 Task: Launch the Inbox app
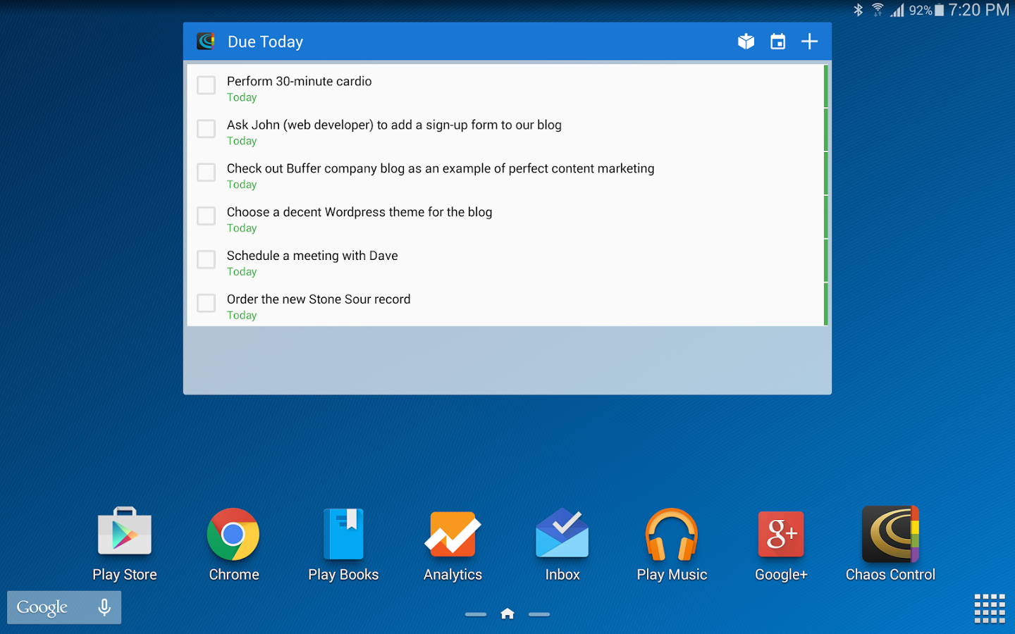[562, 544]
